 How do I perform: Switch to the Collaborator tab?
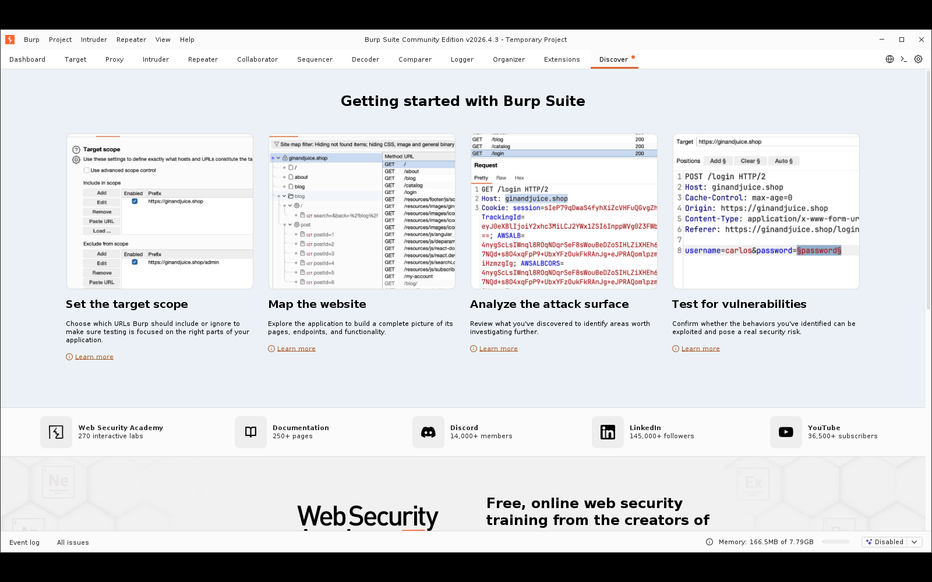[x=257, y=59]
